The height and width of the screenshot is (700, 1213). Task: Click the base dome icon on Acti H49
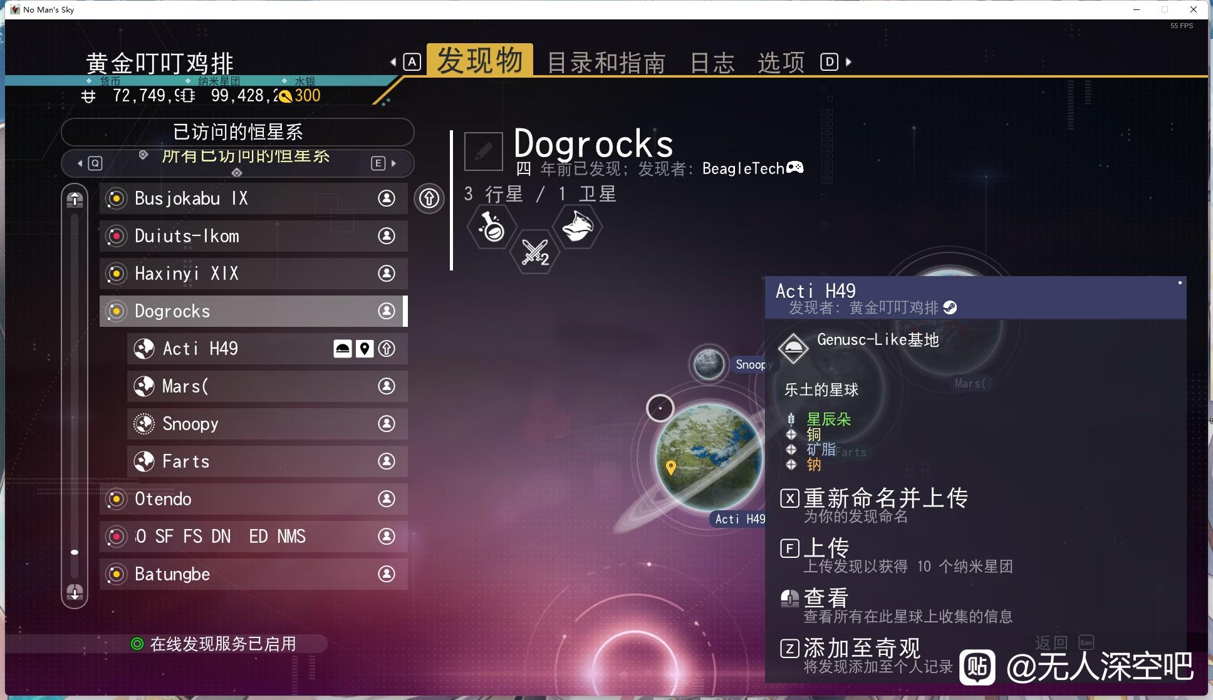pyautogui.click(x=343, y=349)
